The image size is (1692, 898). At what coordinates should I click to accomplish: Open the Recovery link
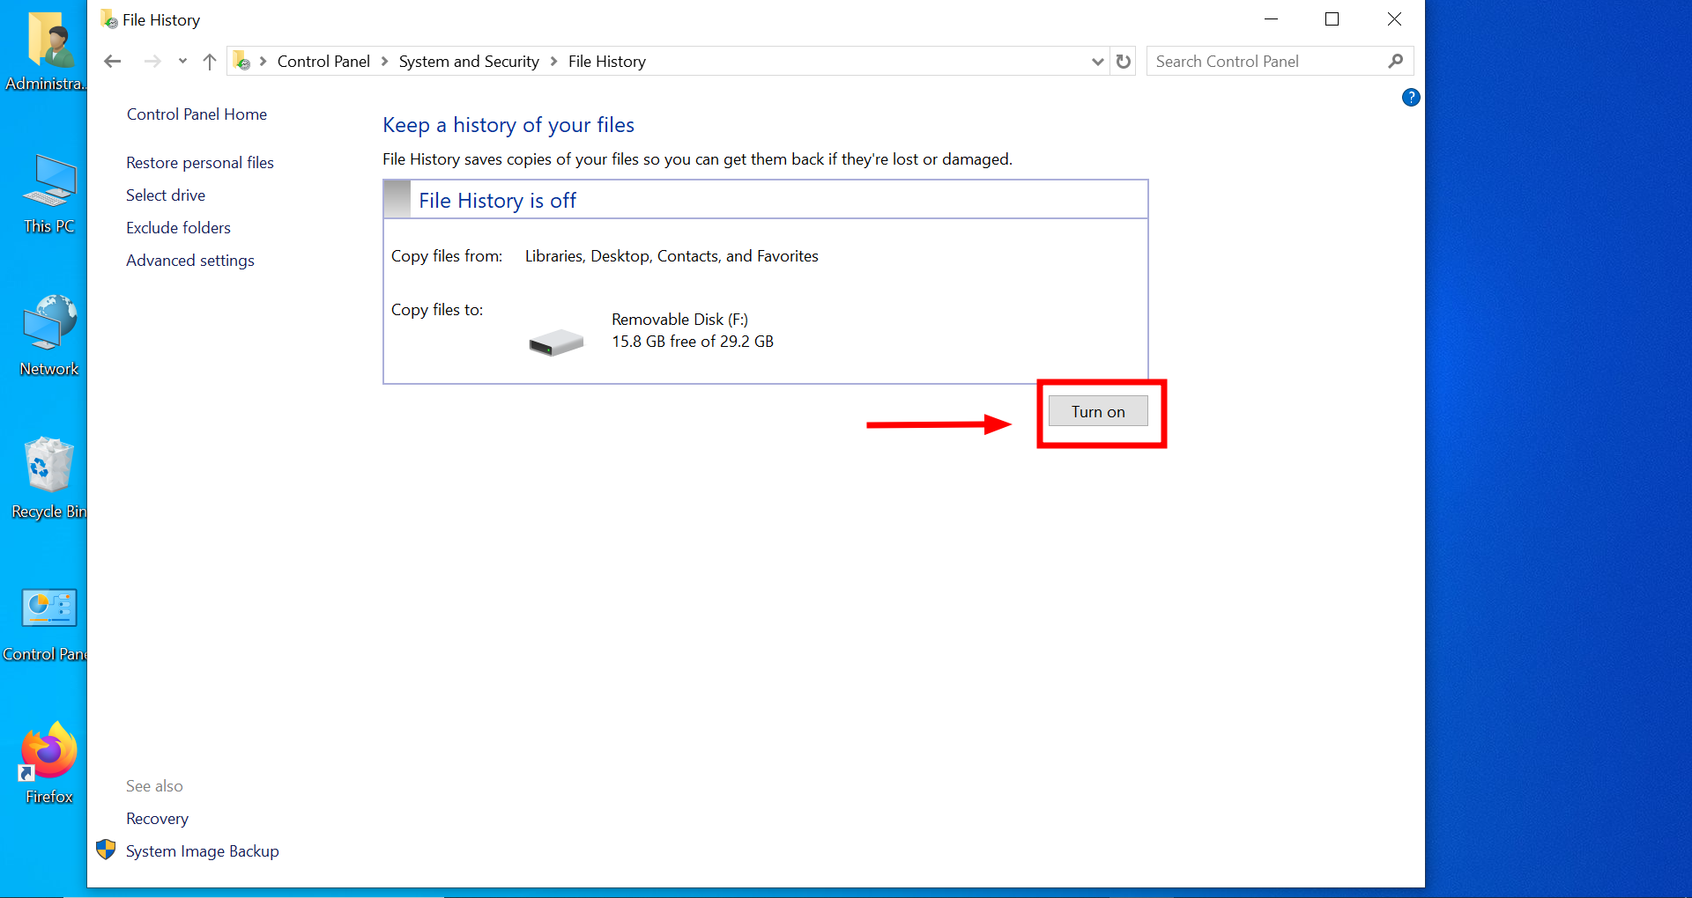157,819
